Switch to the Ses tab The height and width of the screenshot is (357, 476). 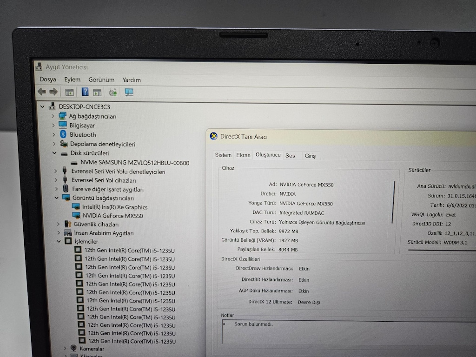(290, 155)
